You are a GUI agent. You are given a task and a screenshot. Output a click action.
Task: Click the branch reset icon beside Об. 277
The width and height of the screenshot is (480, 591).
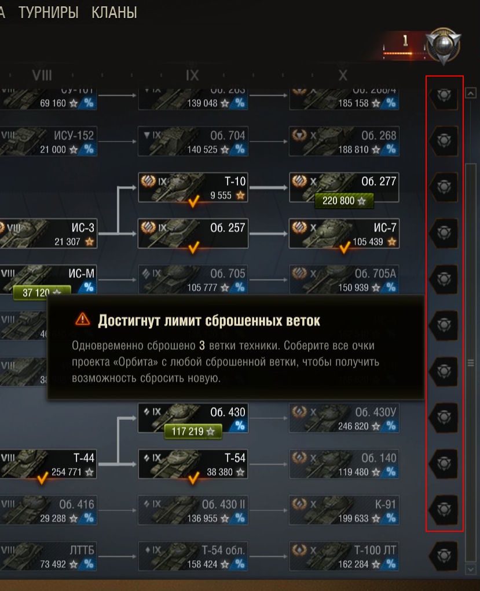pos(444,187)
